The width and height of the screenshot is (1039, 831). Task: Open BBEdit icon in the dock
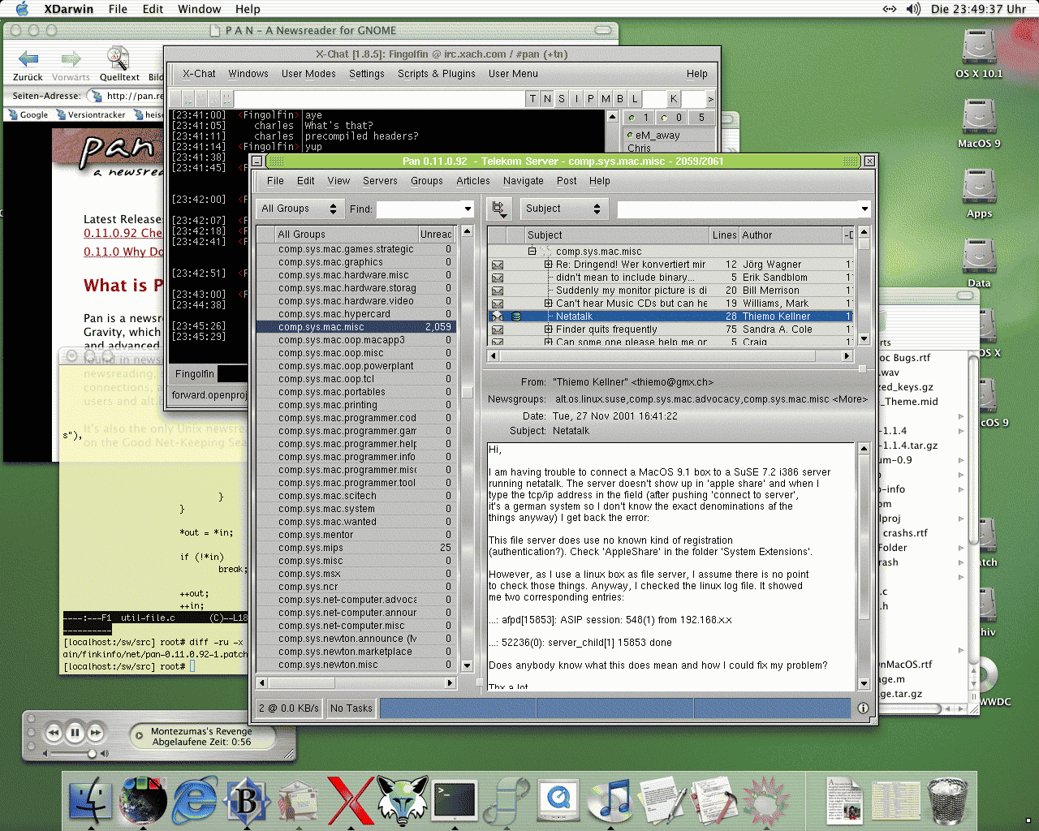pos(247,800)
